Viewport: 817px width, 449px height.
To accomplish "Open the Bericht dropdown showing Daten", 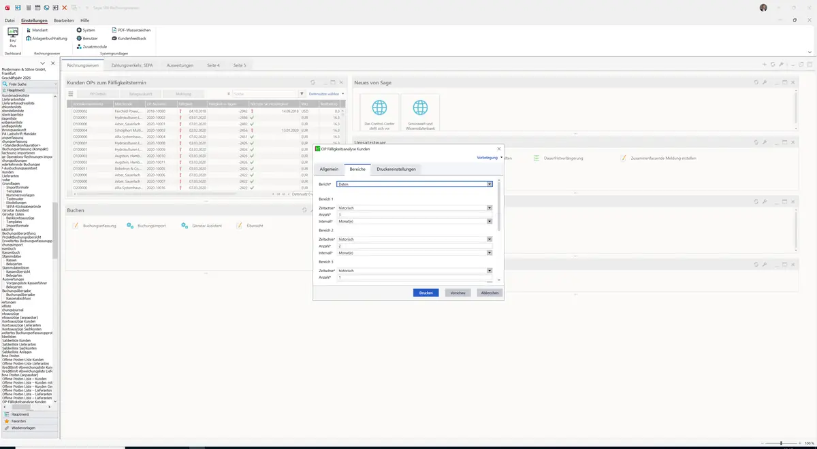I will click(490, 184).
